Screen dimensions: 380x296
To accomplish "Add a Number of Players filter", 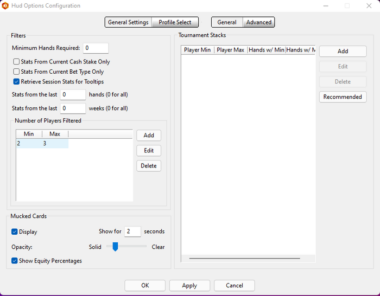I will click(149, 136).
